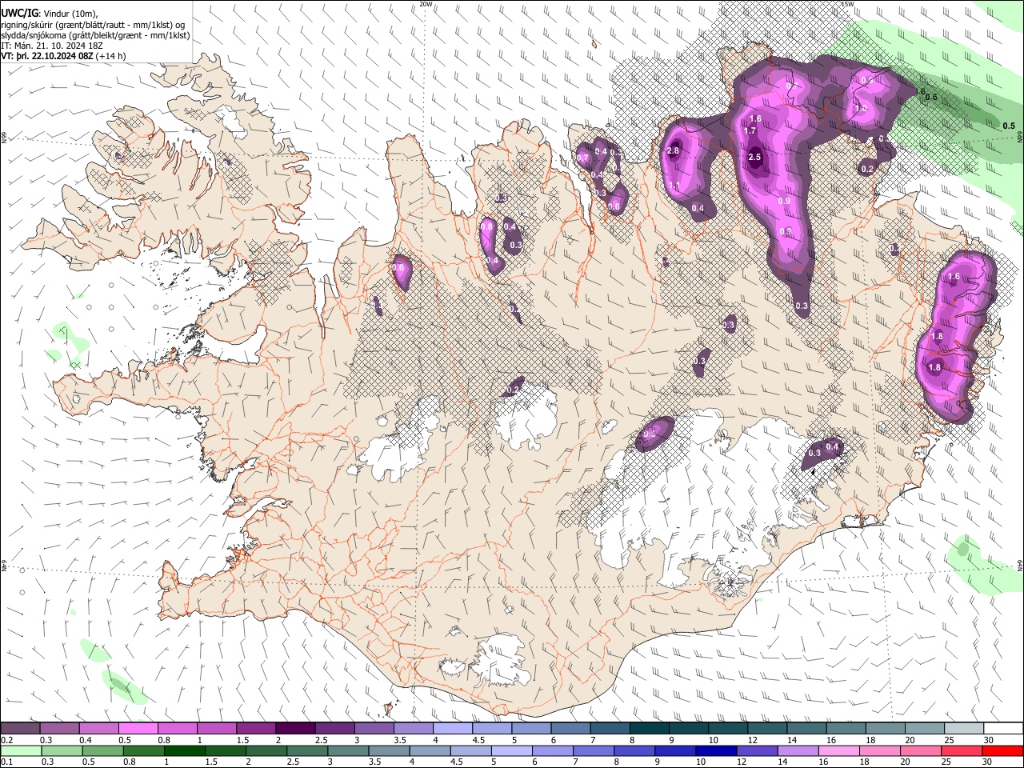Click the '2.8' snowfall value on the map
Image resolution: width=1024 pixels, height=768 pixels.
pos(673,150)
